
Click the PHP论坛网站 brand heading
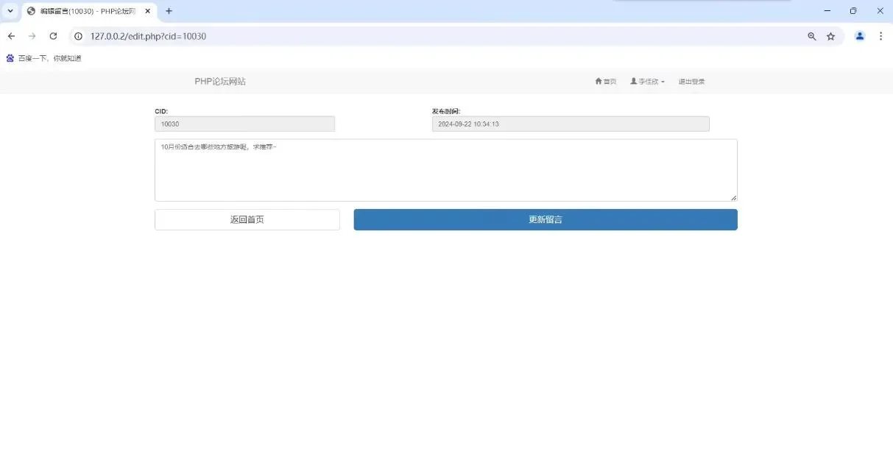[x=219, y=81]
